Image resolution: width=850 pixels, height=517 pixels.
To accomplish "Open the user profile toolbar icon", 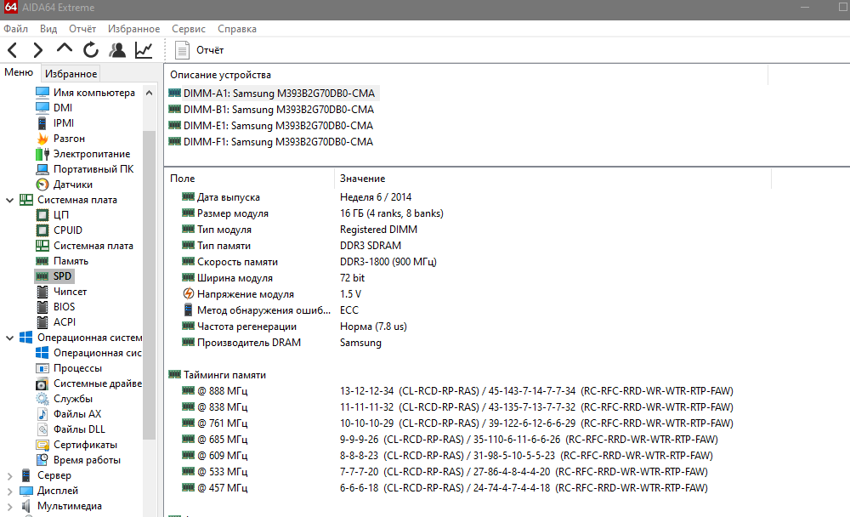I will (117, 50).
